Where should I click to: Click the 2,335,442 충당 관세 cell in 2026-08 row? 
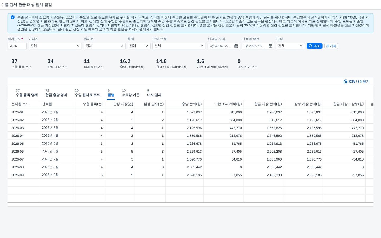185,167
